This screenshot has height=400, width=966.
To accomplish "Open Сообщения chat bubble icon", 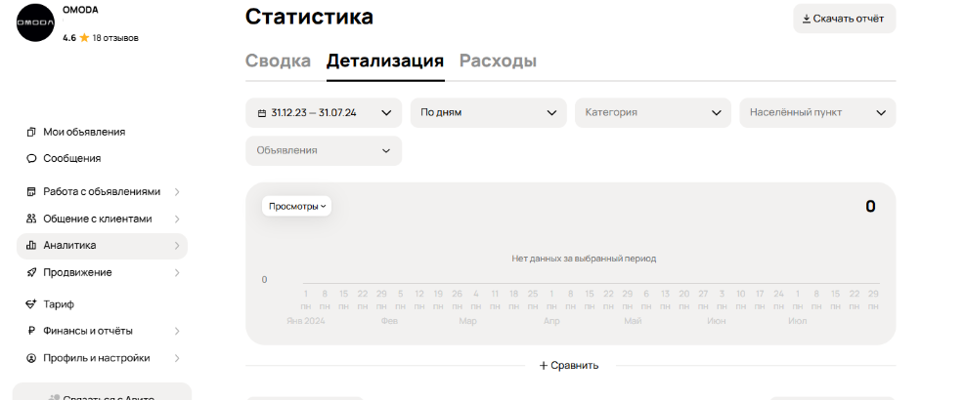I will point(31,158).
